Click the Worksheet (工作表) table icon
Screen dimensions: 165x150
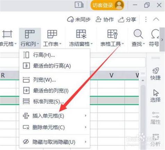coord(52,34)
